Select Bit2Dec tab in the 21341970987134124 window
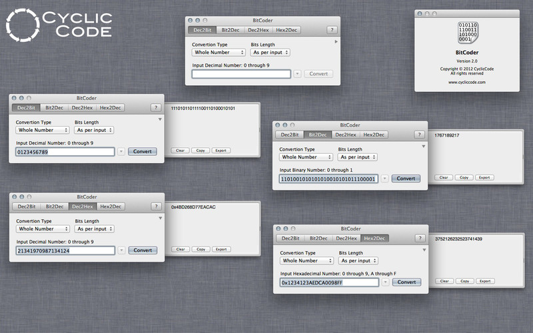This screenshot has width=533, height=333. pyautogui.click(x=55, y=206)
